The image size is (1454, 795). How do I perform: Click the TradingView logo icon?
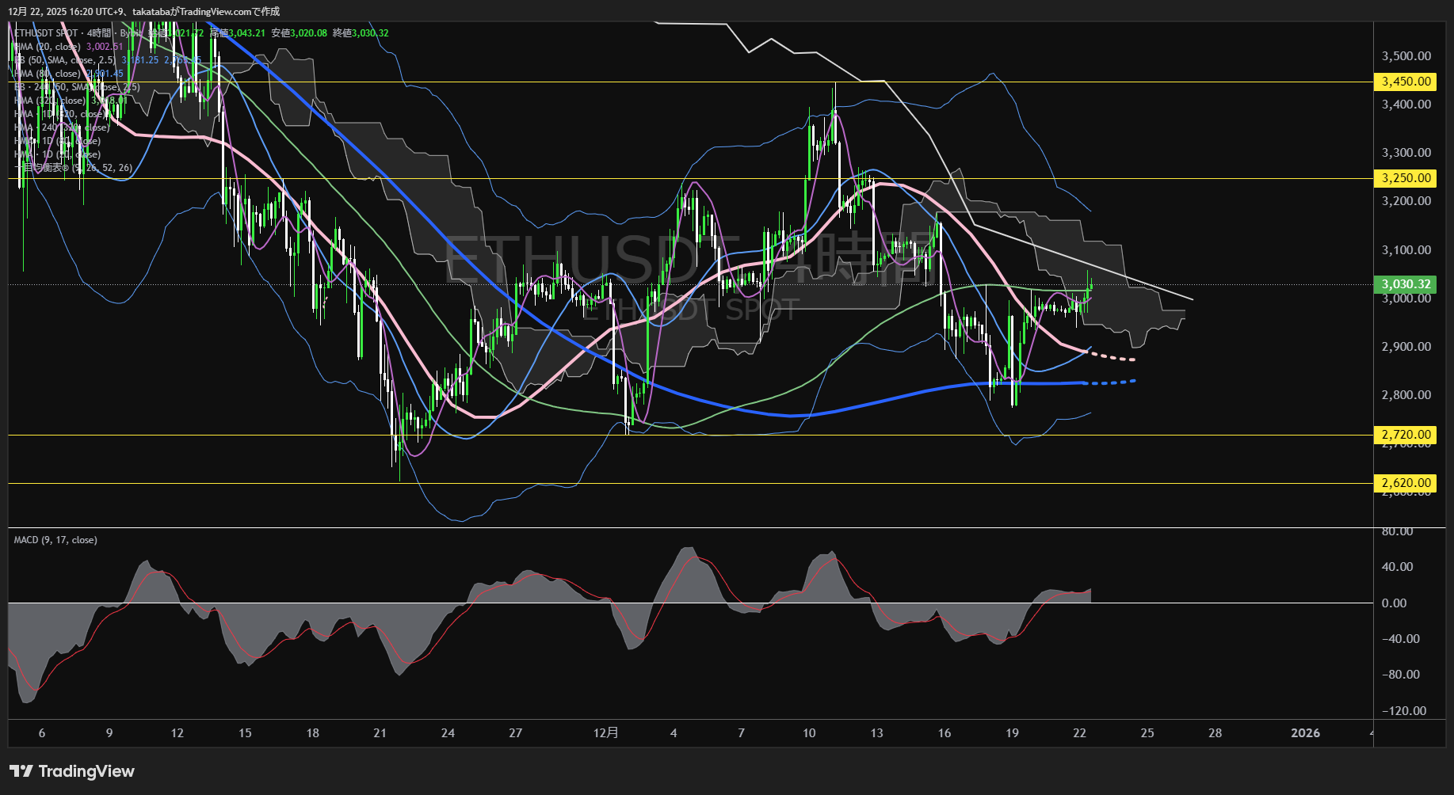[x=21, y=771]
